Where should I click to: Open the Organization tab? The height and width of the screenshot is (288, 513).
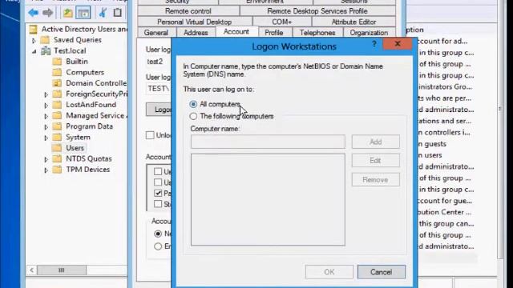pyautogui.click(x=369, y=33)
